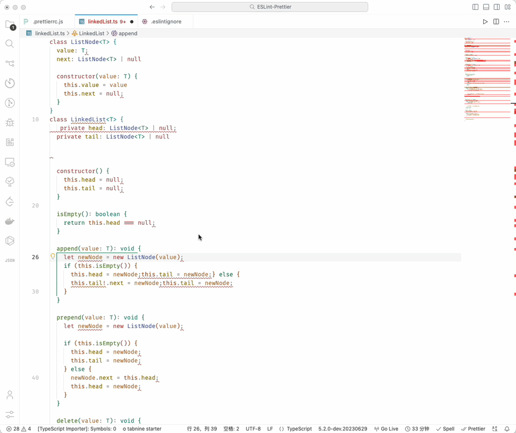Open Run and Debug bug icon
The image size is (516, 433).
(10, 122)
